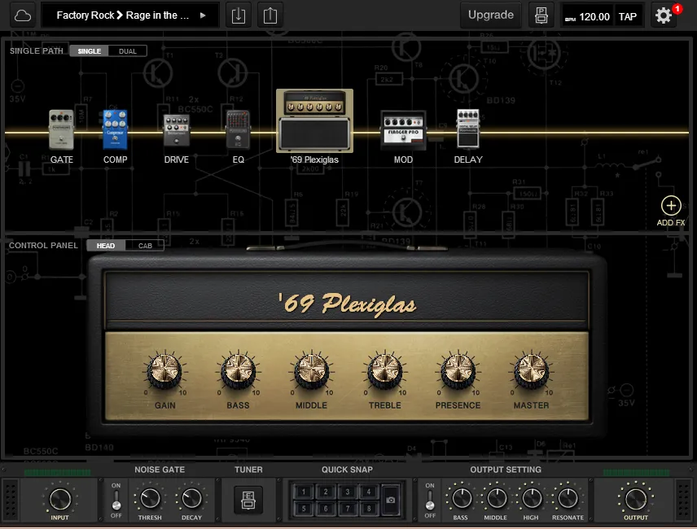Click the share preset upload icon

tap(270, 15)
